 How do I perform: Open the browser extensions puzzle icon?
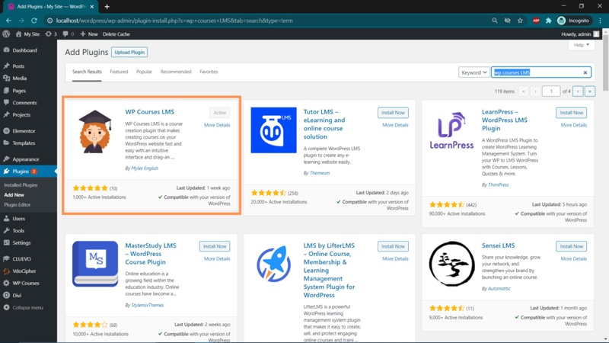click(x=548, y=21)
